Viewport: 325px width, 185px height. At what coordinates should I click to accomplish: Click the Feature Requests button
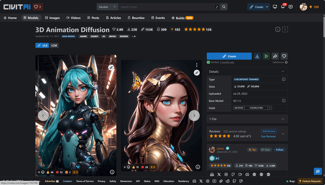click(x=310, y=181)
